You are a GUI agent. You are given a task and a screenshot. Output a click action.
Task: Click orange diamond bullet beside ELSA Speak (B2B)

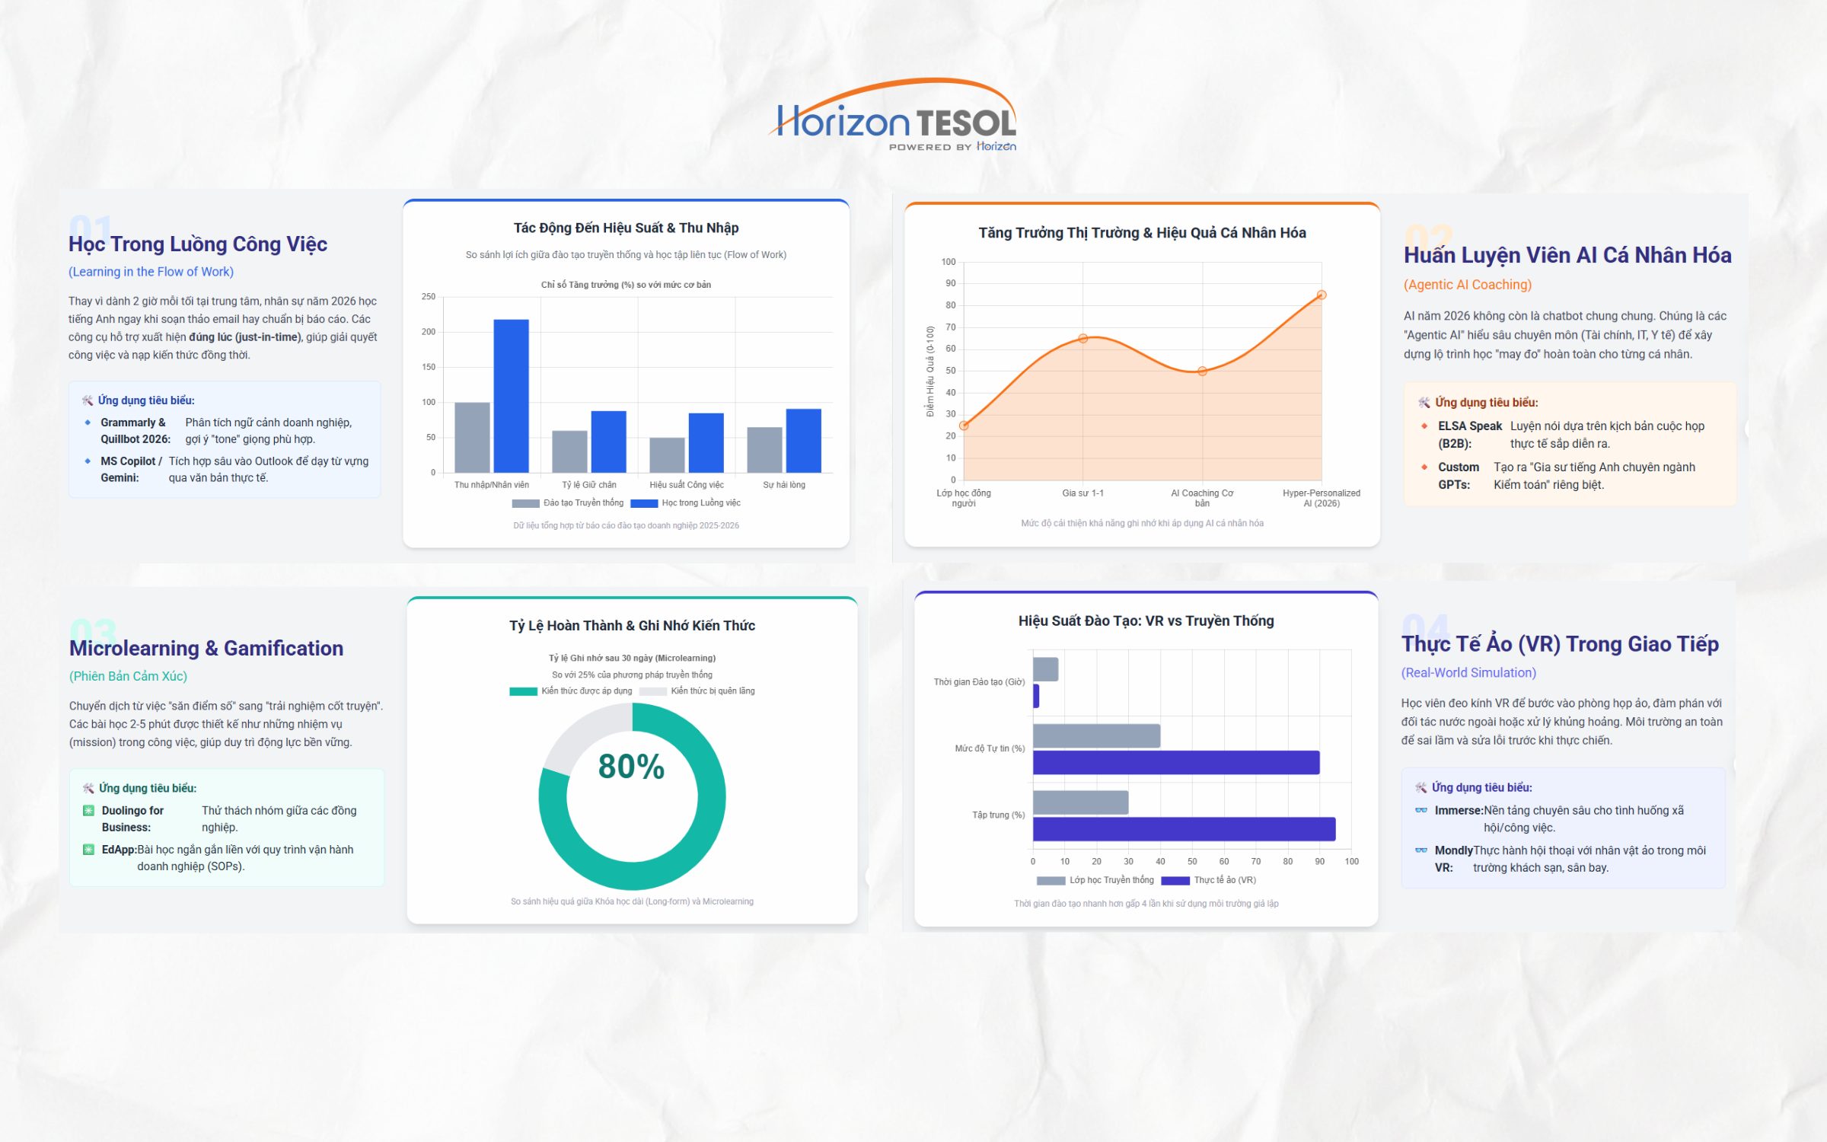coord(1424,426)
